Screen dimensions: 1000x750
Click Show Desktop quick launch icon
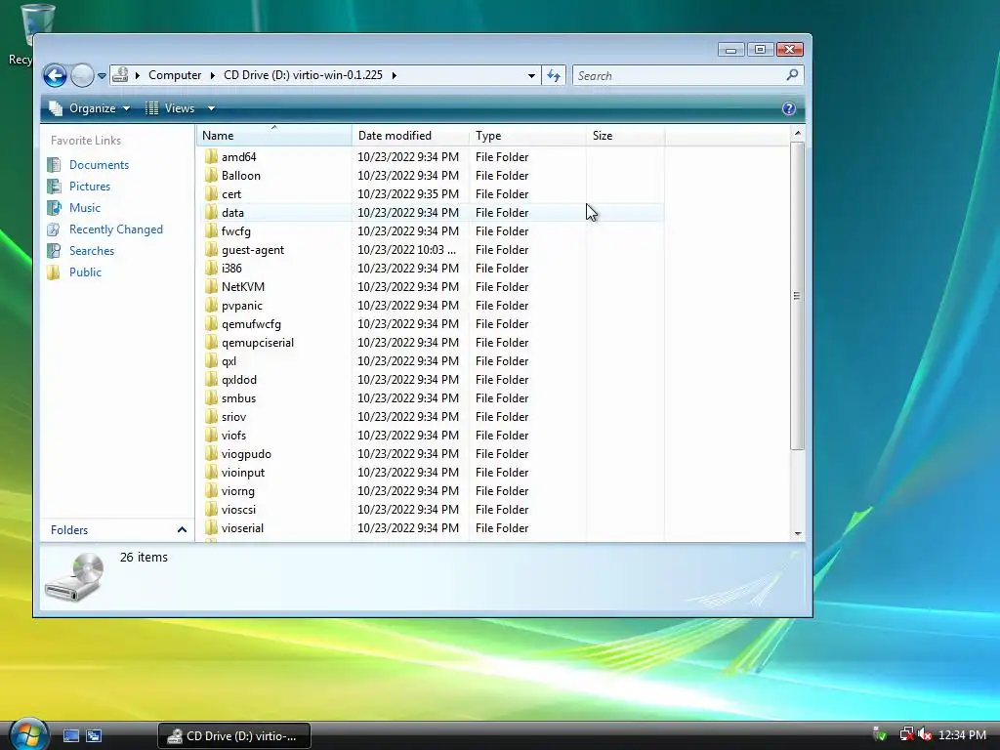(71, 736)
